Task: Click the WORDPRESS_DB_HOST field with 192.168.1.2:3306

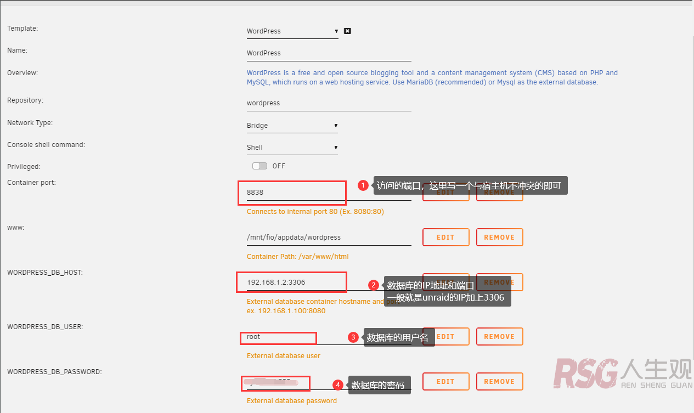Action: 329,282
